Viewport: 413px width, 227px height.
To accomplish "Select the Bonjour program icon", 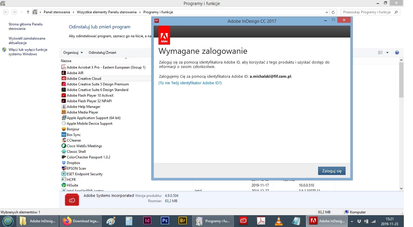I will (64, 129).
